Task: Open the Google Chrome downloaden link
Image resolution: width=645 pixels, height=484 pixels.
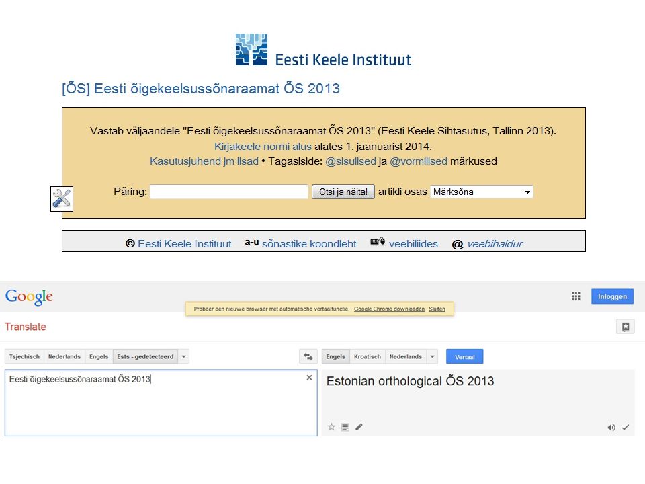Action: pos(389,309)
